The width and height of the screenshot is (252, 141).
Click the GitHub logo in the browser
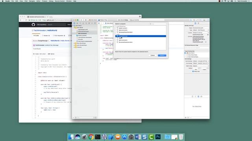33,25
